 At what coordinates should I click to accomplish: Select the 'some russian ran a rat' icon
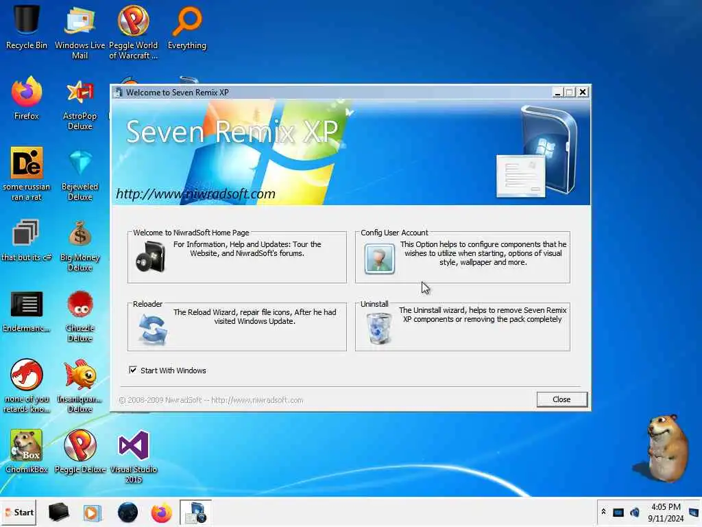click(27, 174)
